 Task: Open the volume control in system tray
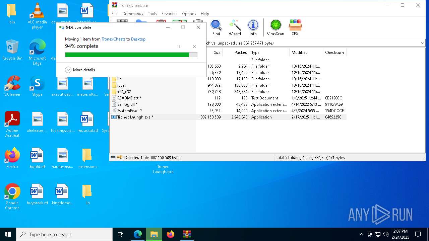click(x=386, y=234)
